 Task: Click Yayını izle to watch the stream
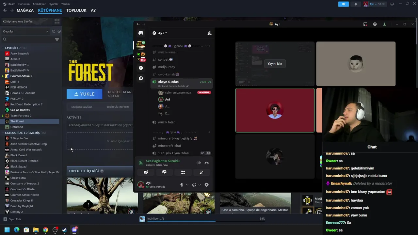pyautogui.click(x=275, y=64)
